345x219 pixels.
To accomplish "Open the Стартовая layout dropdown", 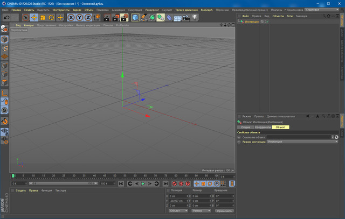I will click(321, 10).
